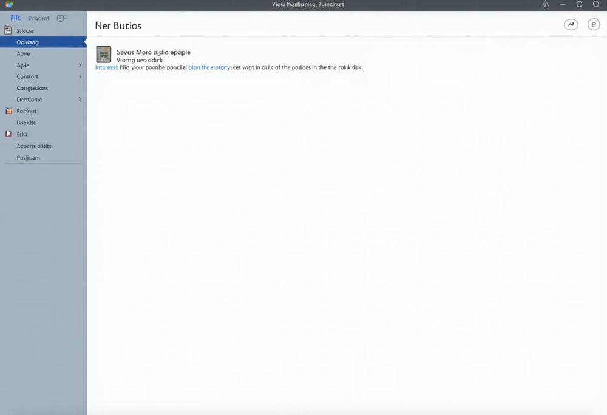
Task: Expand the Dentiome chevron
Action: [80, 100]
